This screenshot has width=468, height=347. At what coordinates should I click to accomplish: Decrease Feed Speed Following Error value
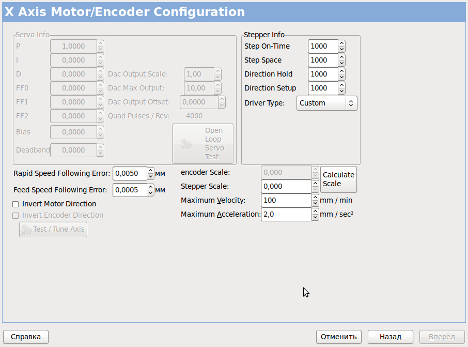[x=151, y=193]
